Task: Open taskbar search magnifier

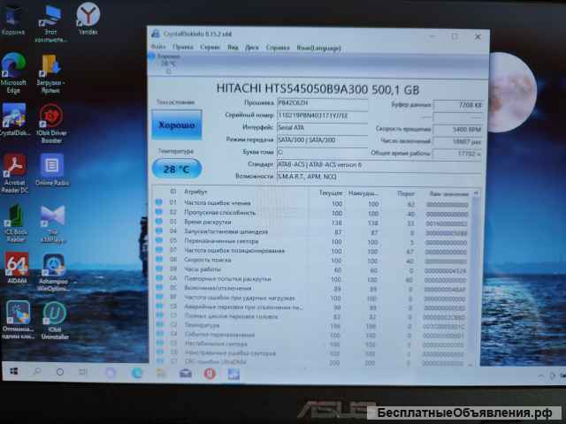Action: (x=37, y=371)
